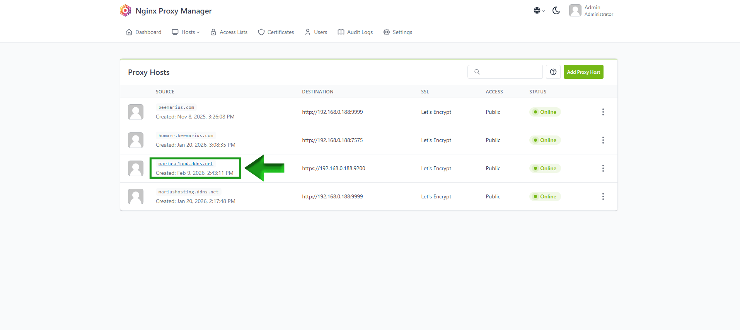Image resolution: width=740 pixels, height=330 pixels.
Task: Open the three-dot menu for beemarius.com
Action: tap(603, 112)
